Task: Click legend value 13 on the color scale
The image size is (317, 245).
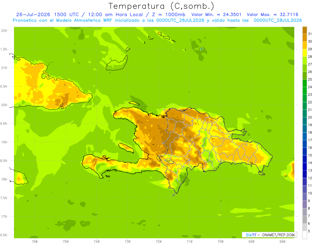Action: pos(310,170)
